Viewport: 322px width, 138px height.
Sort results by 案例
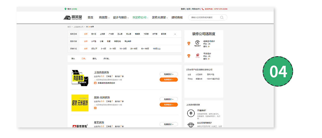(95, 58)
